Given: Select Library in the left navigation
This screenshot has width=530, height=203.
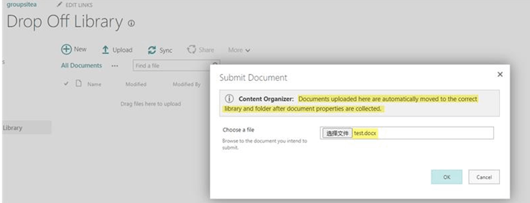Looking at the screenshot, I should [x=27, y=128].
